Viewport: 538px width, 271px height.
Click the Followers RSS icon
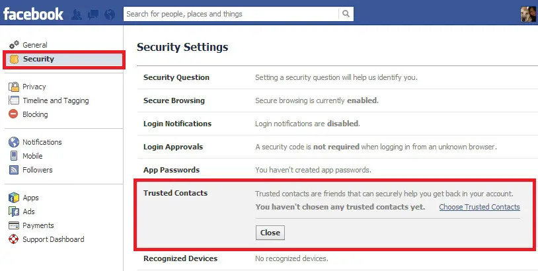[x=14, y=170]
